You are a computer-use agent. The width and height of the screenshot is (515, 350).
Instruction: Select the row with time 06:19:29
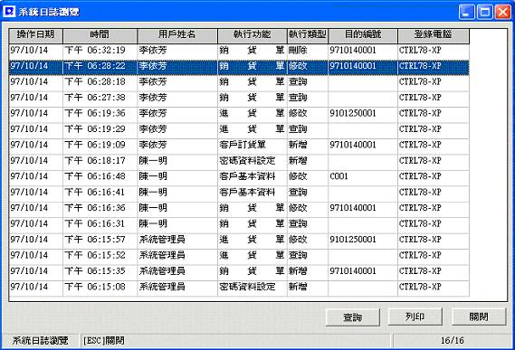click(239, 129)
